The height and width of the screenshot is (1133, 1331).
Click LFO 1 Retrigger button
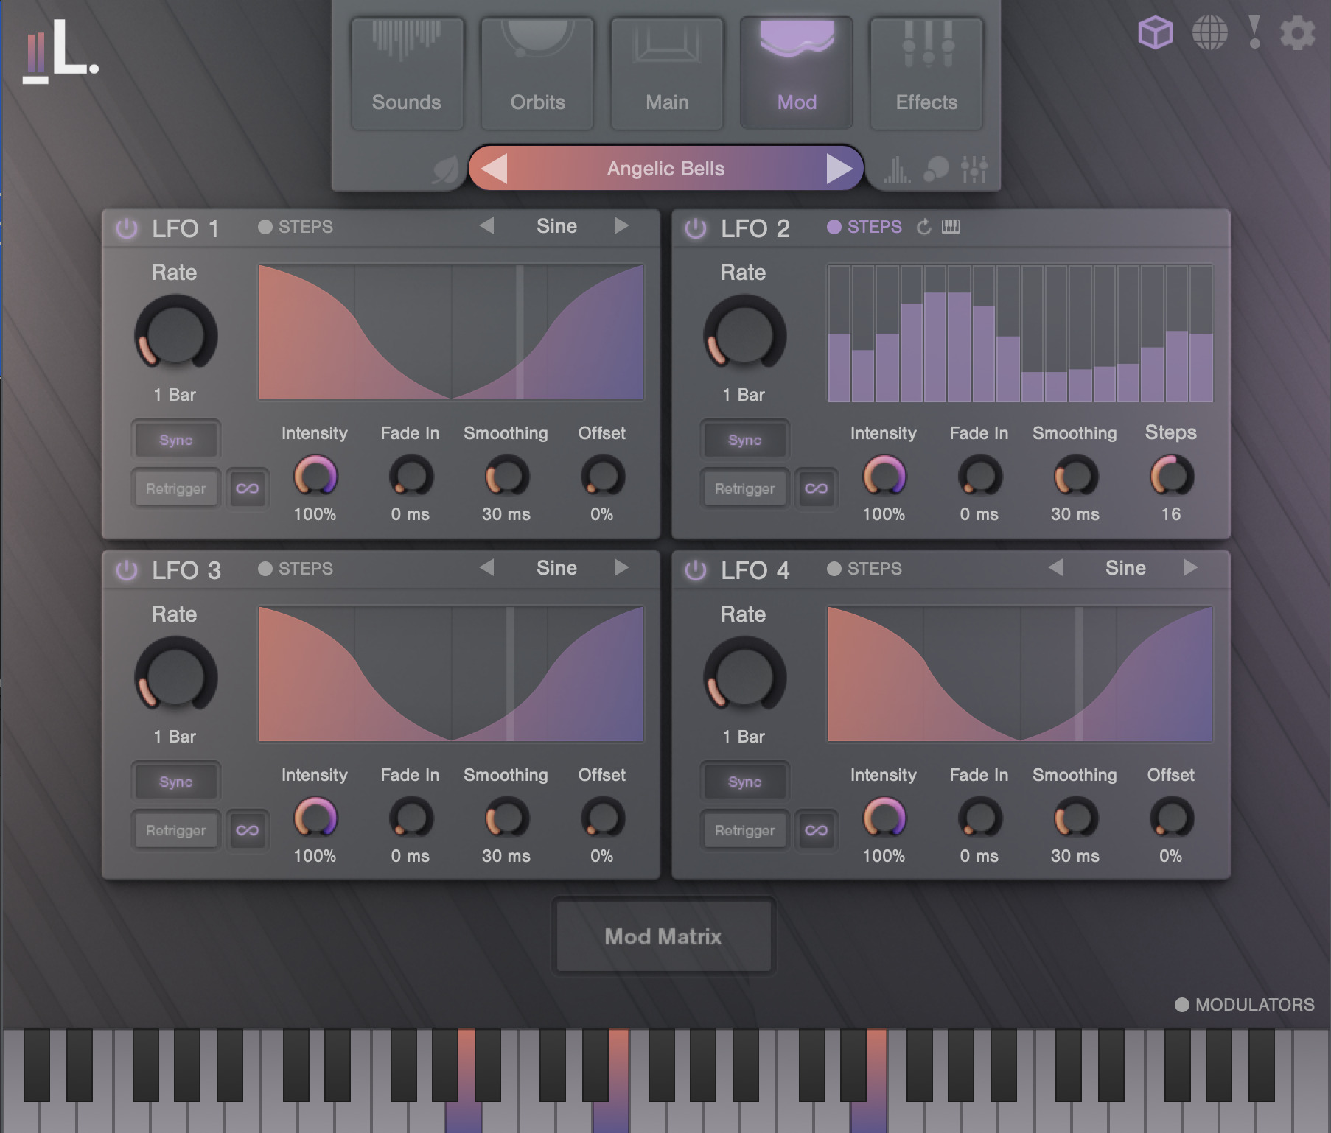(x=175, y=488)
